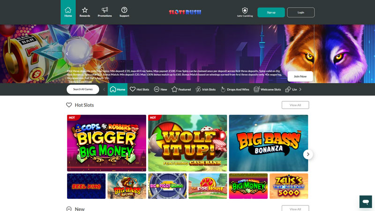Viewport: 375px width, 211px height.
Task: Open the Support question mark item
Action: tap(124, 12)
